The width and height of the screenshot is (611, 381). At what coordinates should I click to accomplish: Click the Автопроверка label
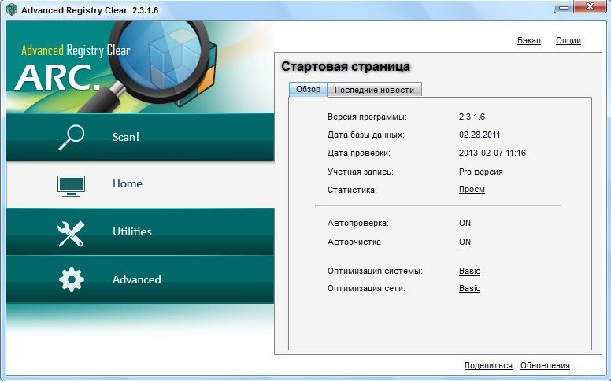[358, 224]
